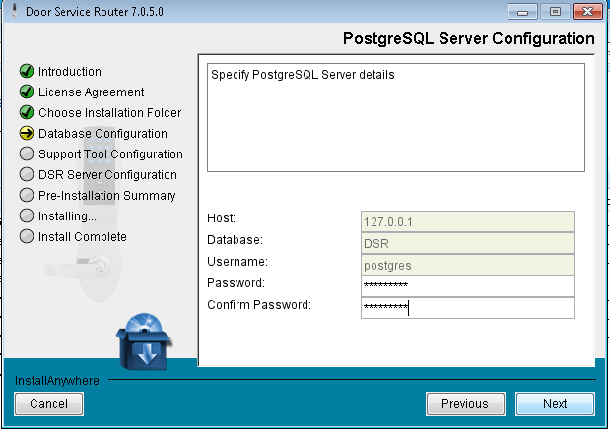
Task: Click gray circle beside Installing...
Action: 27,215
